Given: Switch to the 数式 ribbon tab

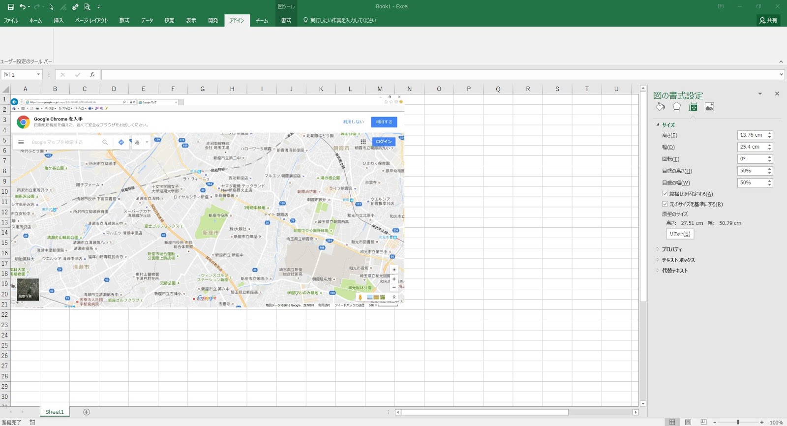Looking at the screenshot, I should coord(124,20).
